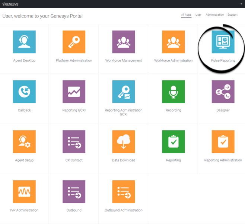Screen dimensions: 245x224
Task: Open the orange Outbound Administration icon
Action: point(124,192)
